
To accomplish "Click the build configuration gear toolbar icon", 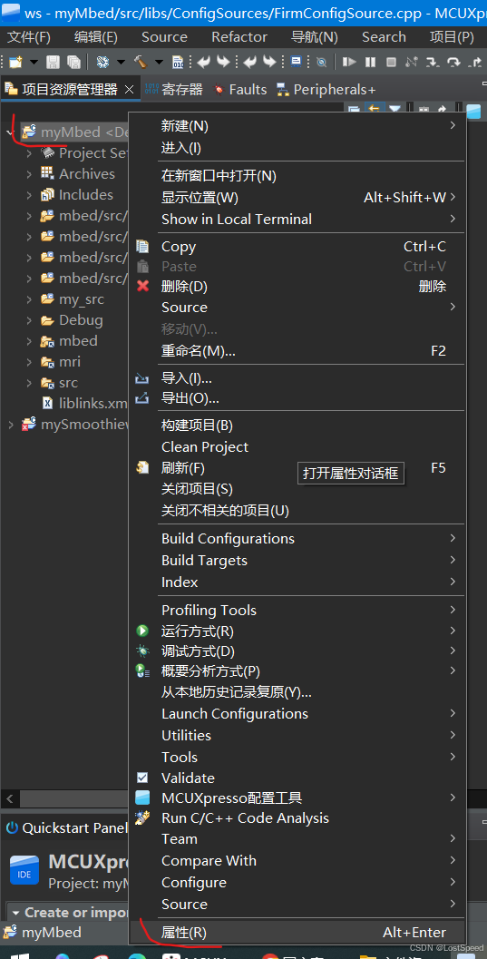I will tap(102, 62).
